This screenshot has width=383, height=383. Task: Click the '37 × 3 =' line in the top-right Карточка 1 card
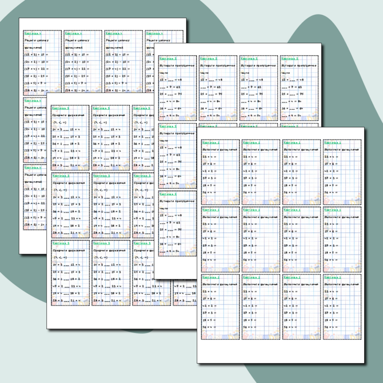click(331, 177)
